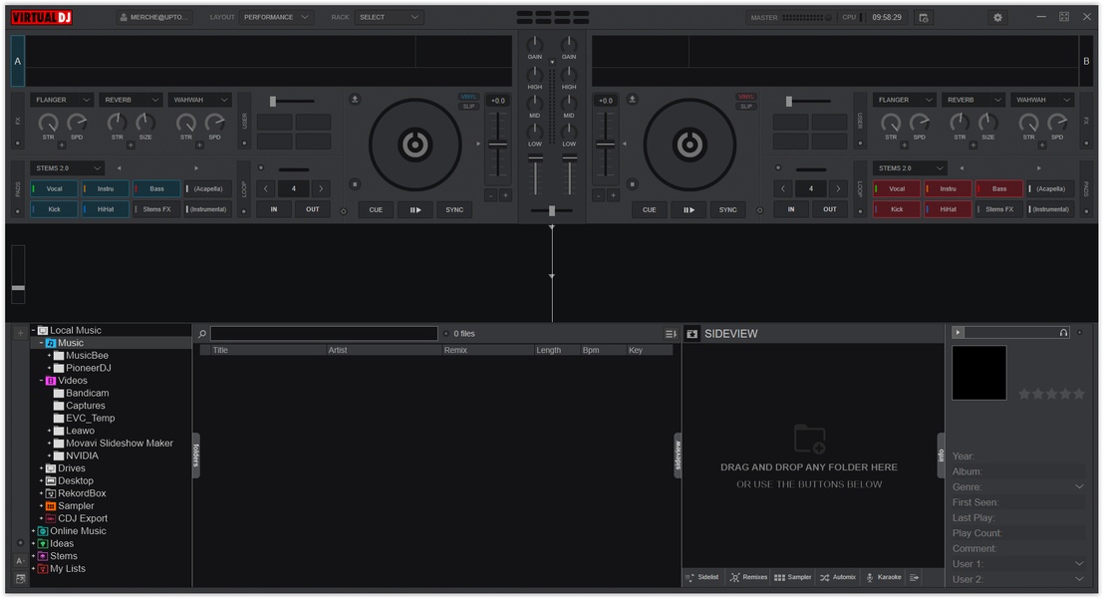Click play/pause on deck B

(689, 209)
